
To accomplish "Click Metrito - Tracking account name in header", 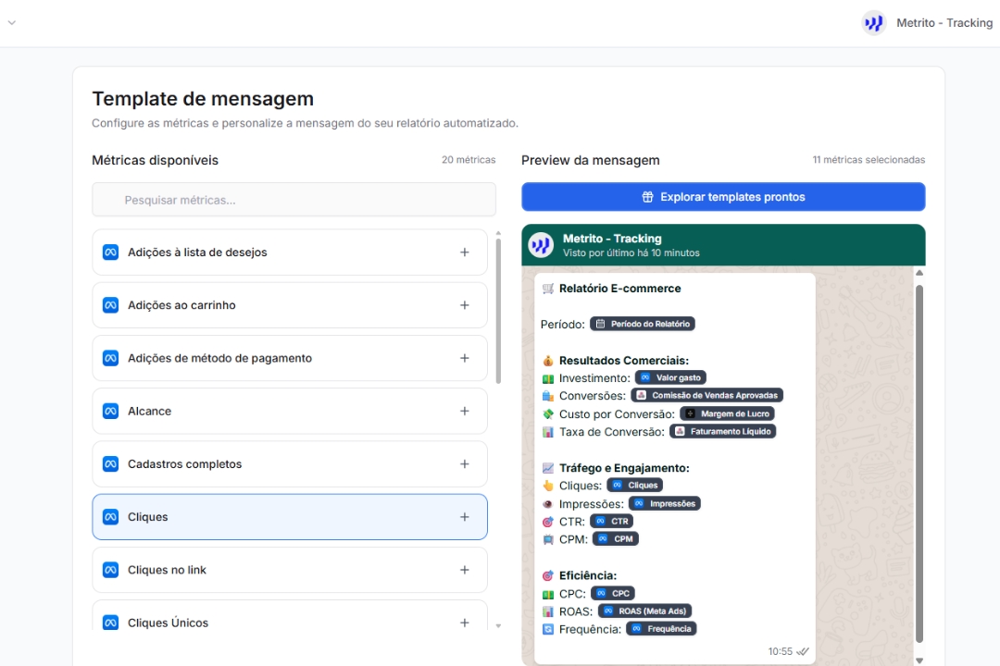I will pos(944,23).
